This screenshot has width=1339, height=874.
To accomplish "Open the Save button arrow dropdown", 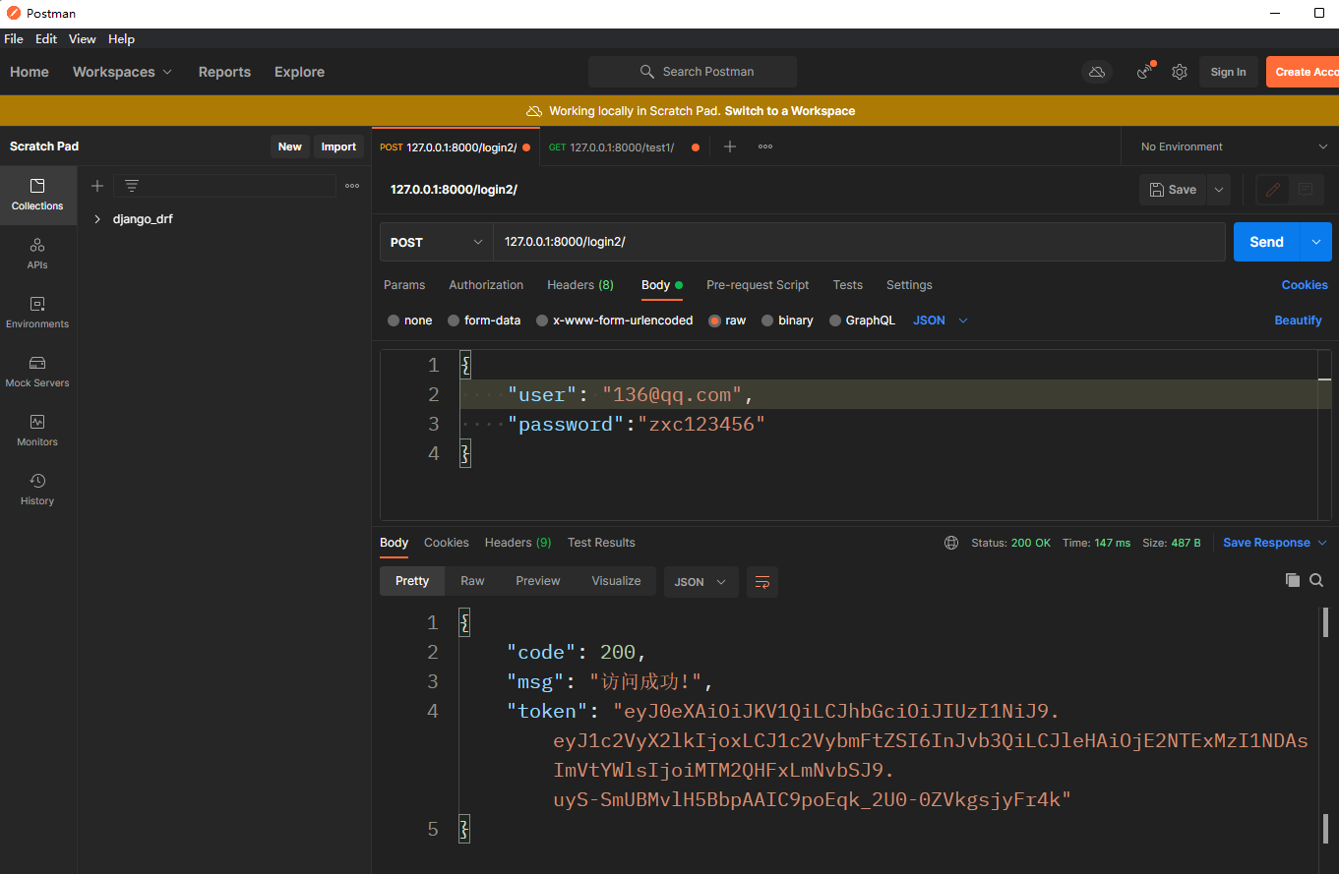I will click(1219, 190).
